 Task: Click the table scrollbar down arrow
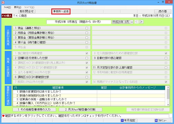point(168,105)
